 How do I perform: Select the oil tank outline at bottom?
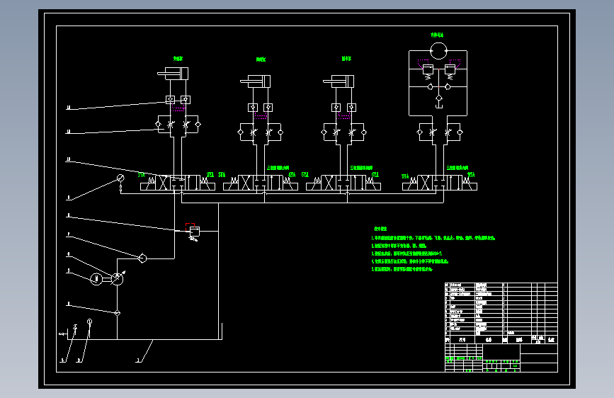point(144,331)
